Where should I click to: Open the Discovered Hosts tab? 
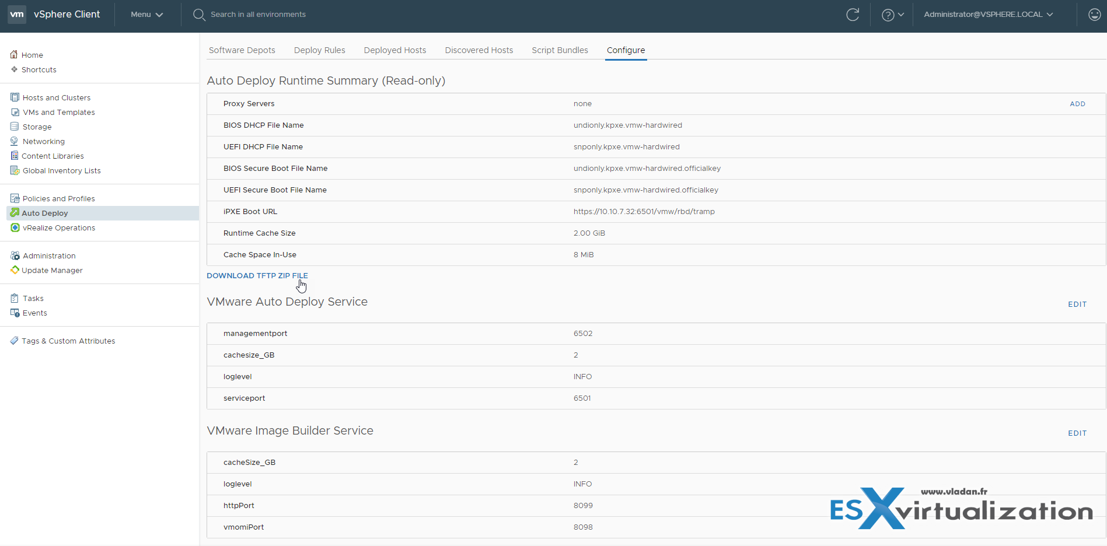(x=479, y=50)
